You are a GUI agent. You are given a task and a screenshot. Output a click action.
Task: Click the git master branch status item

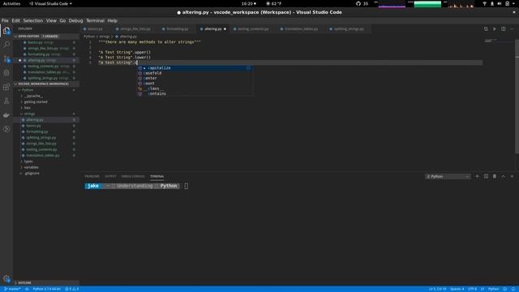tap(12, 289)
